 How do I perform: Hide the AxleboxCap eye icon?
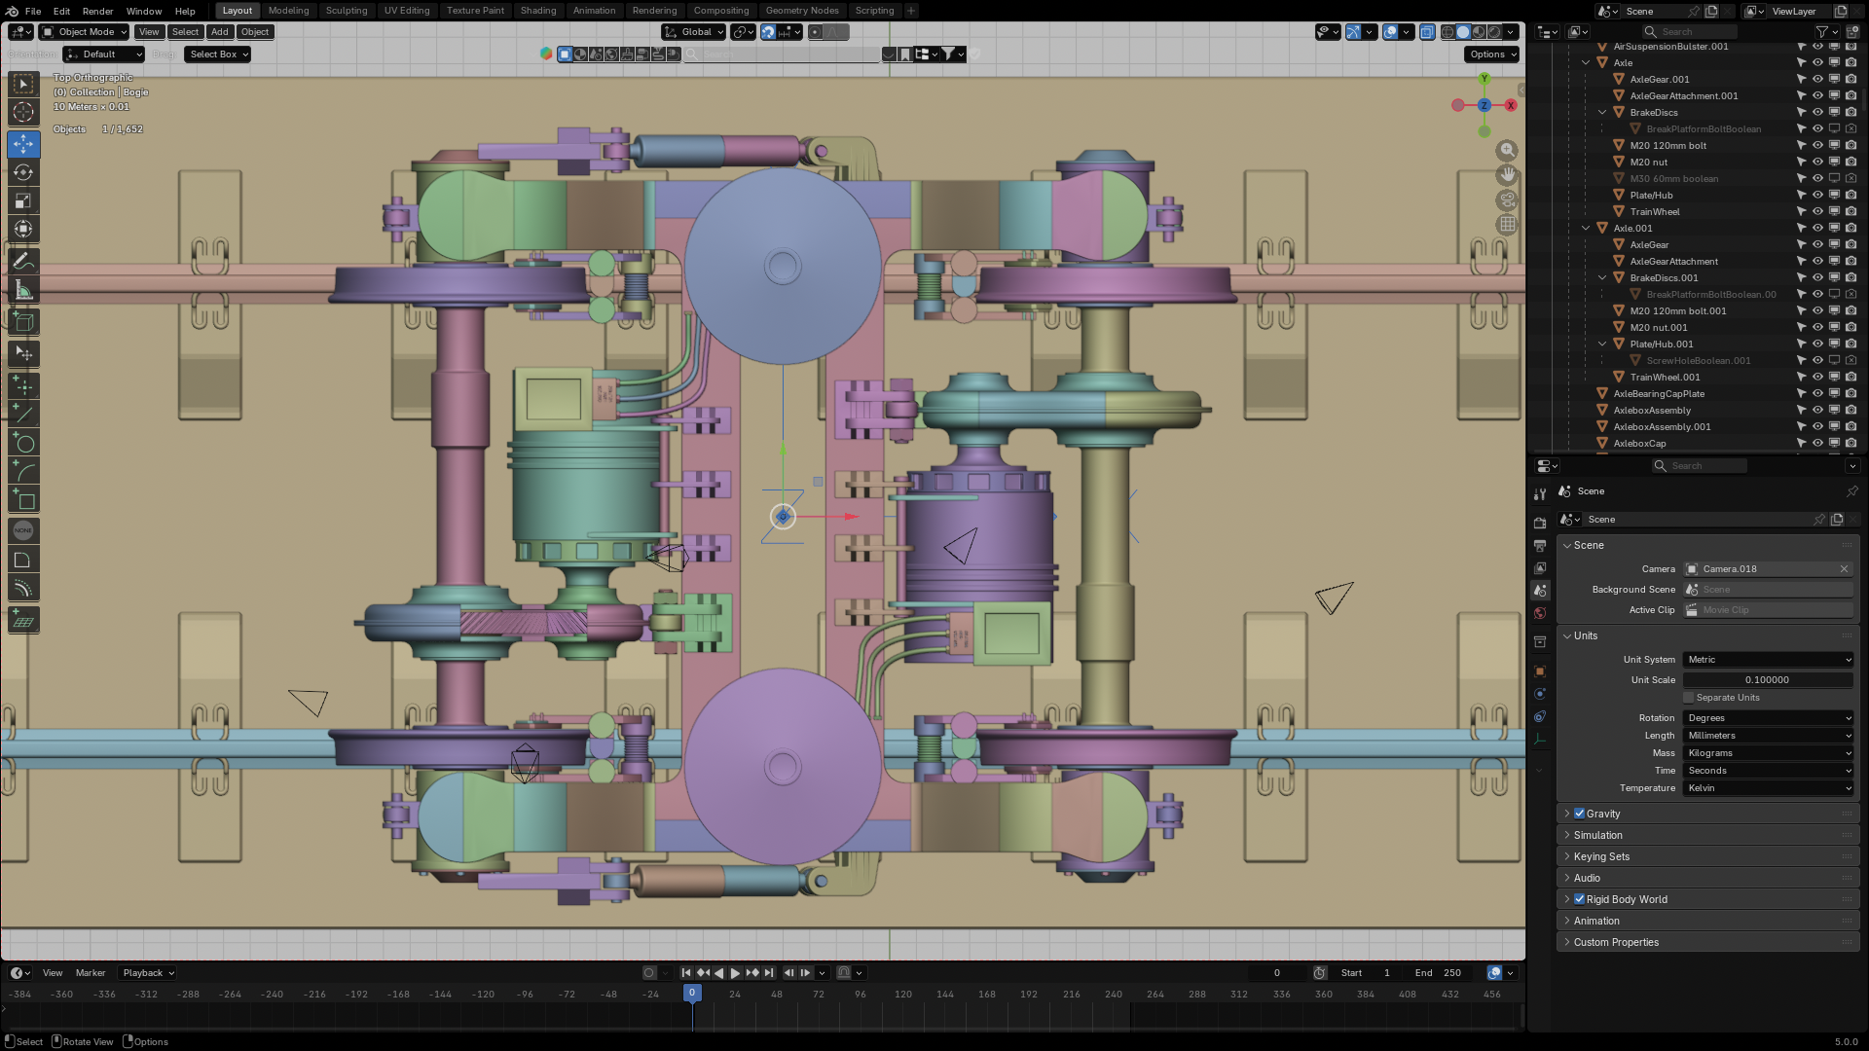[1817, 444]
